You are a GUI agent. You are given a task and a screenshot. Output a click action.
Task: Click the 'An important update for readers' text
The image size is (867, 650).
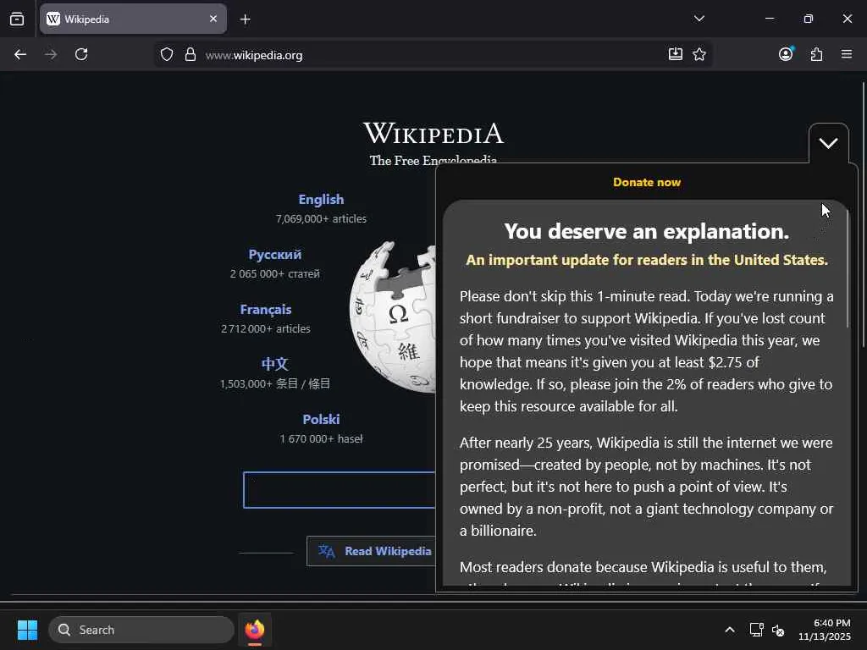[x=646, y=260]
